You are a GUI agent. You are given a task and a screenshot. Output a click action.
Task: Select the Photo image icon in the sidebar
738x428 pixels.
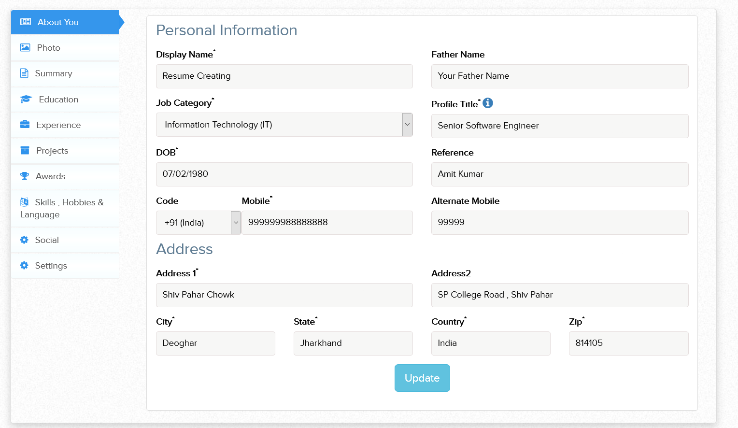coord(25,47)
